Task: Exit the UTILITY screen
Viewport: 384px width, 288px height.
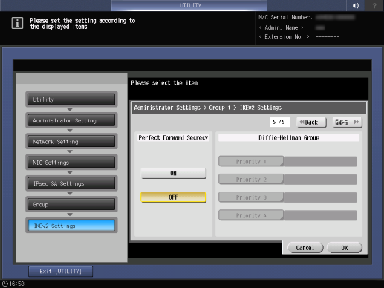Action: pos(60,272)
